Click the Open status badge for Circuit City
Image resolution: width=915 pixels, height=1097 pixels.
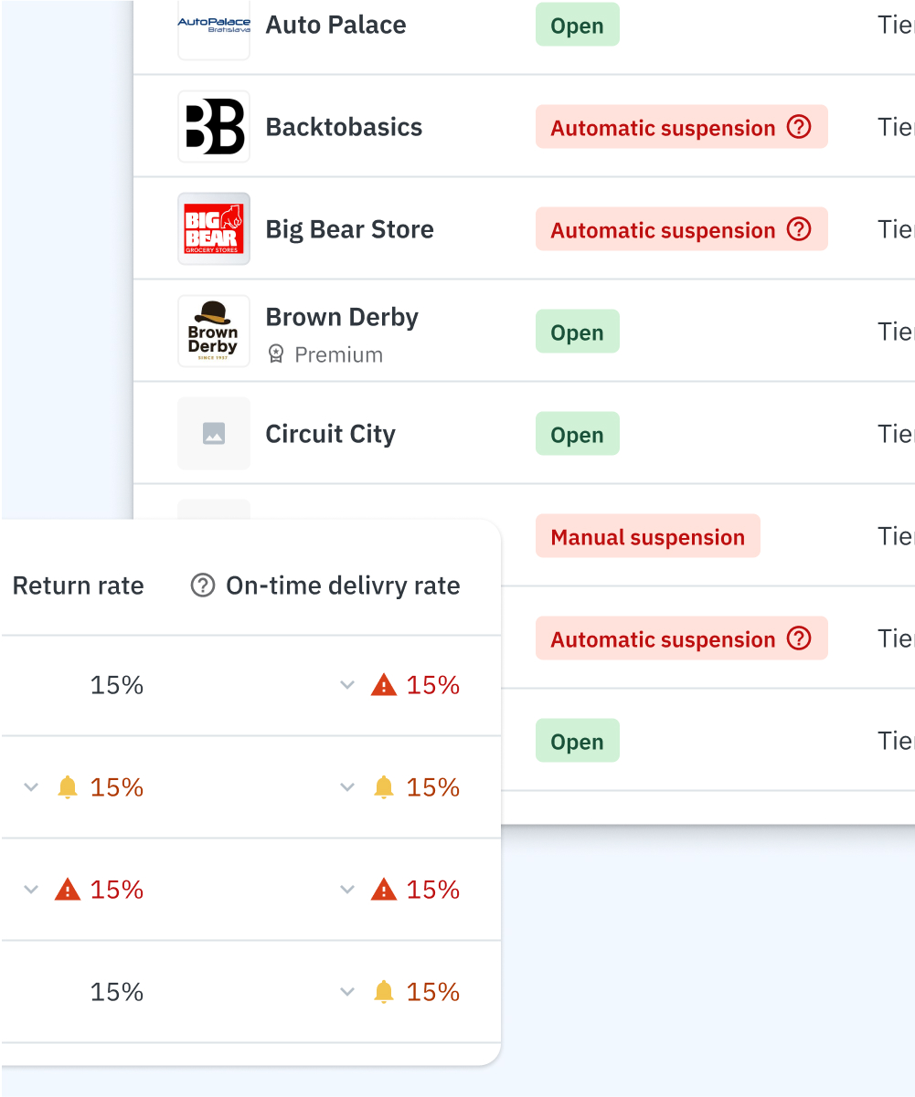[x=578, y=434]
